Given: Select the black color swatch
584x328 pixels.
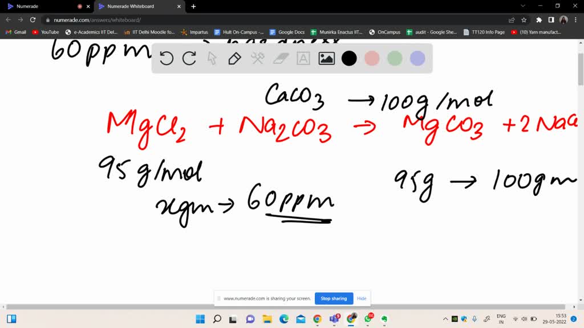Looking at the screenshot, I should [x=349, y=58].
